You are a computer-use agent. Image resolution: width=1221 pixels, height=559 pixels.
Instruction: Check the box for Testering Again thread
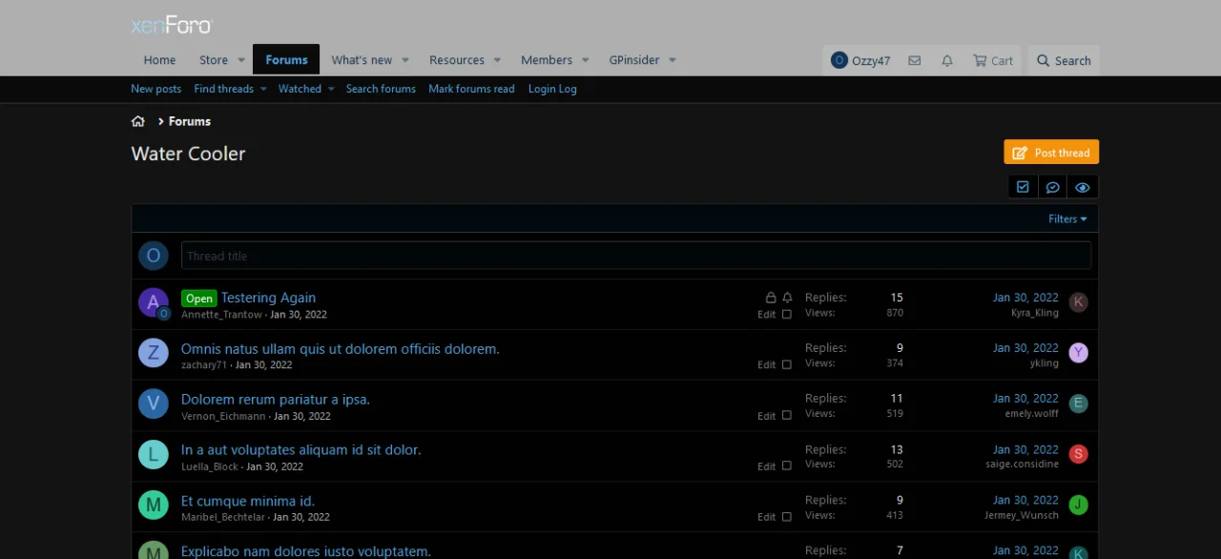click(787, 314)
